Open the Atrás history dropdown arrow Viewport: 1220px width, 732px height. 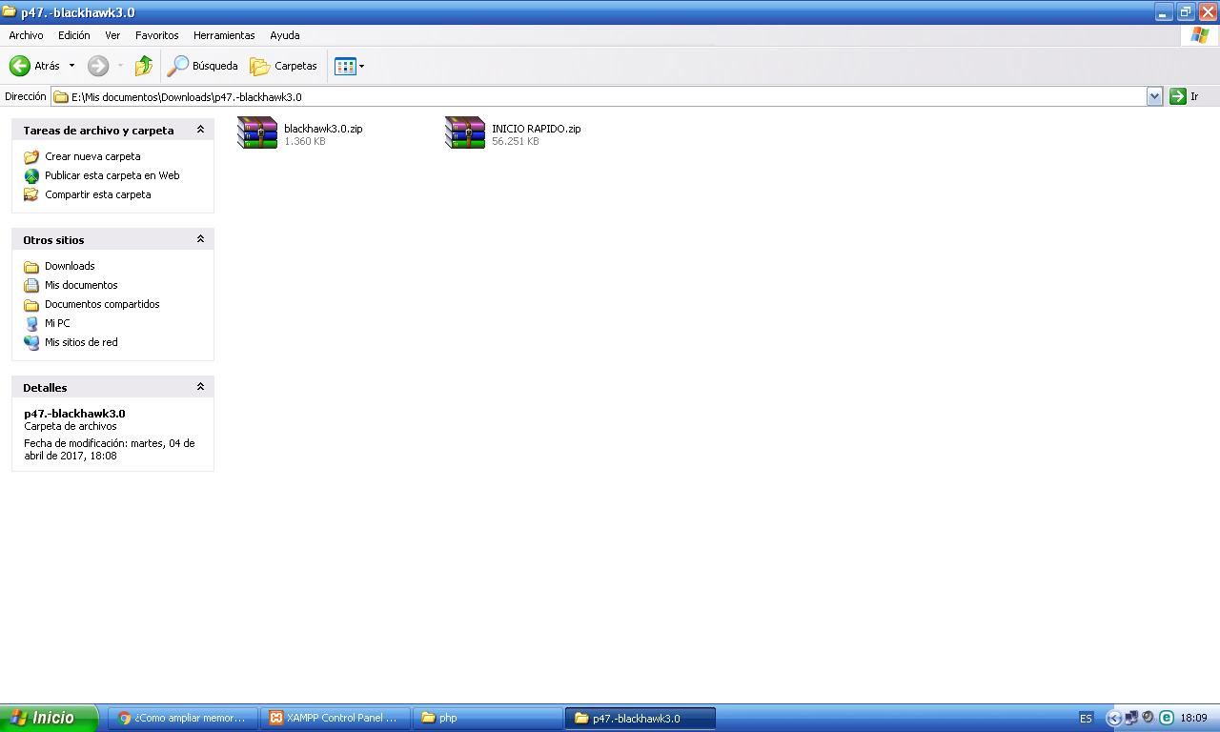[71, 66]
